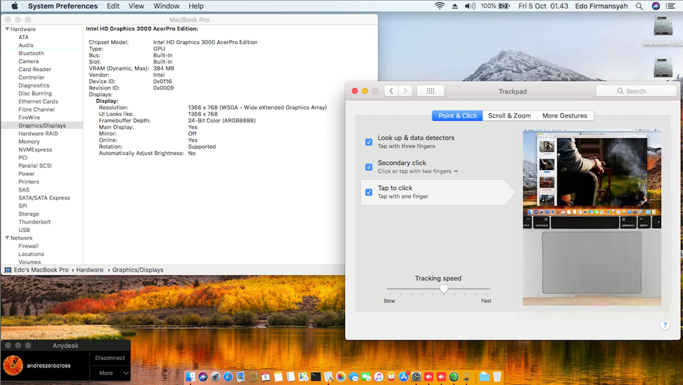683x385 pixels.
Task: Open Maps from the Dock
Action: click(x=303, y=376)
